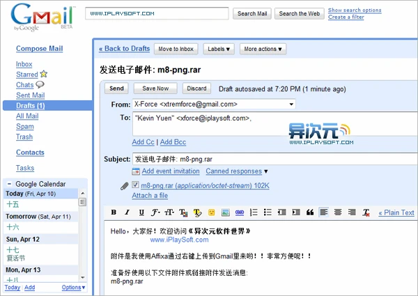Uncheck the m8-png.rar attachment checkbox

(x=135, y=185)
